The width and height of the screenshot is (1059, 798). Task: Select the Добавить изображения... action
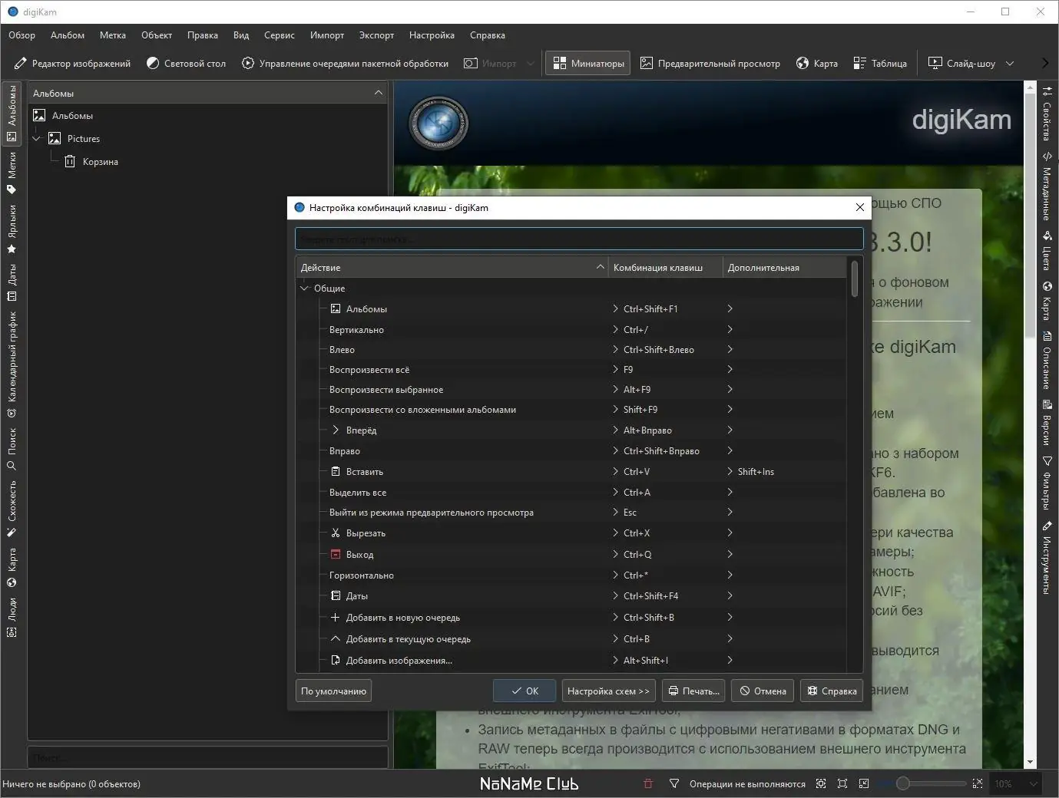[399, 661]
